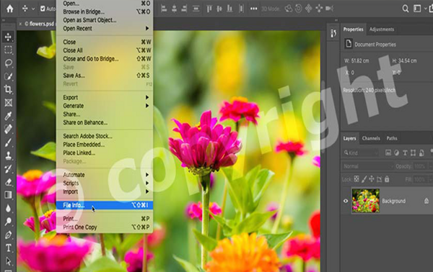Click the align top edges icon
This screenshot has height=272, width=433.
coord(209,9)
